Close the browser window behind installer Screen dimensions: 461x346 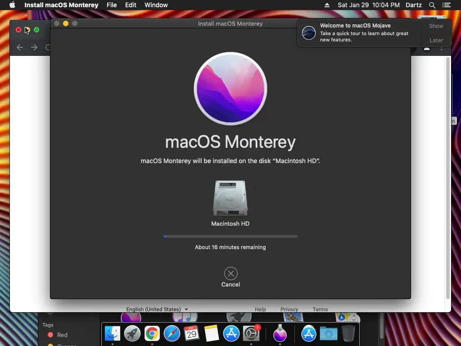[18, 30]
